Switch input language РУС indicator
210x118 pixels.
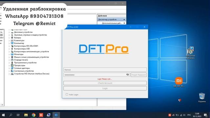pyautogui.click(x=189, y=115)
